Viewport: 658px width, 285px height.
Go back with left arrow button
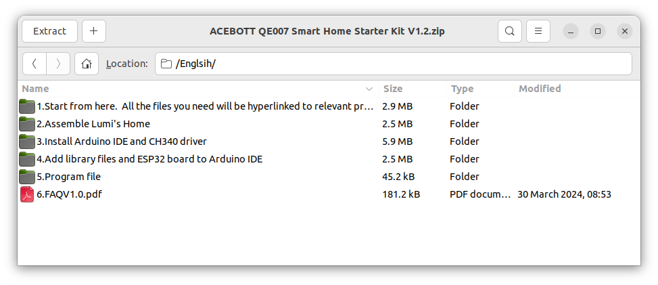[34, 64]
